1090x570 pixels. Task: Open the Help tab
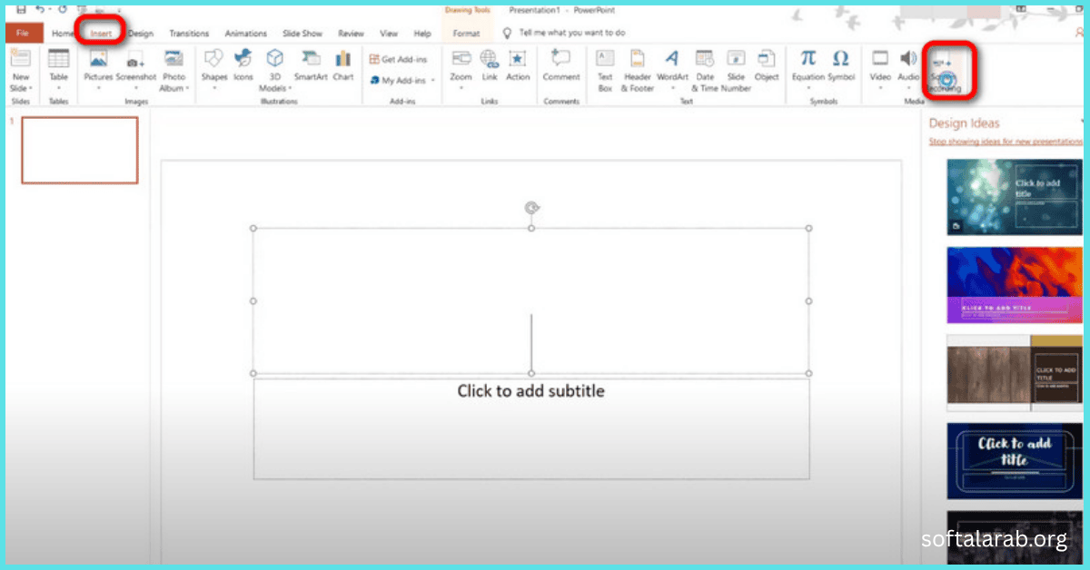coord(422,34)
